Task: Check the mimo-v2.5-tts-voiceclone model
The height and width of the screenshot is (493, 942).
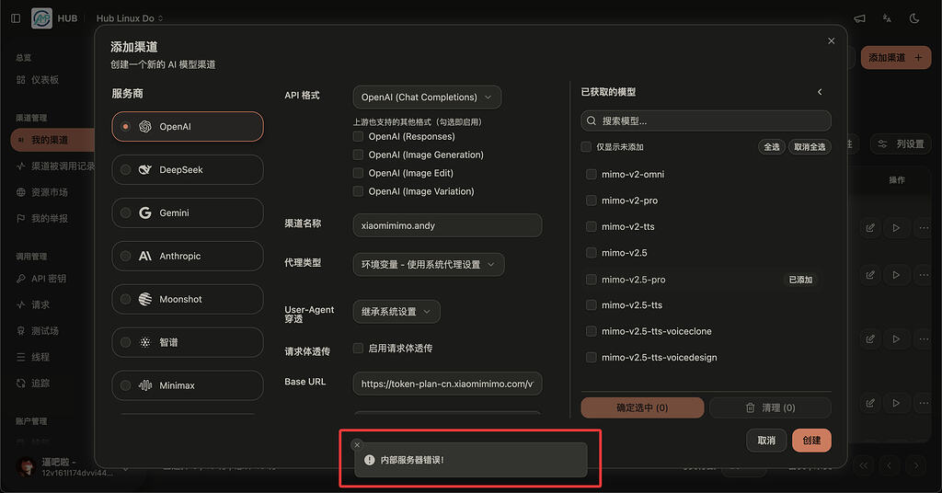Action: [592, 331]
